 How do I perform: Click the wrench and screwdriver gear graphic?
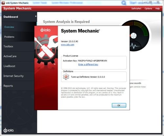(x=46, y=50)
